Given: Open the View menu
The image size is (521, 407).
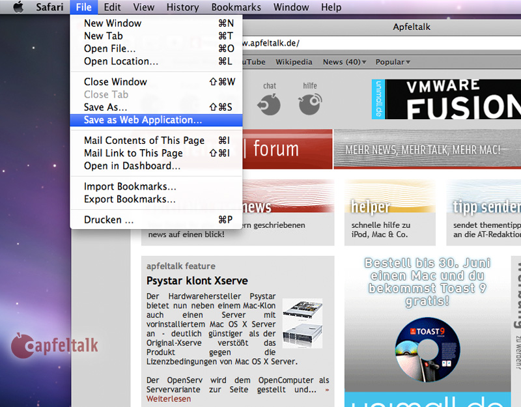Looking at the screenshot, I should coord(143,7).
